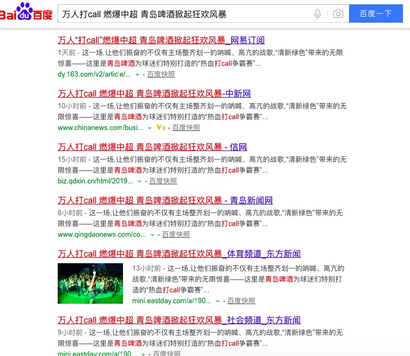The image size is (410, 356).
Task: Click the dy.163.com/v2/article URL text
Action: click(x=94, y=74)
